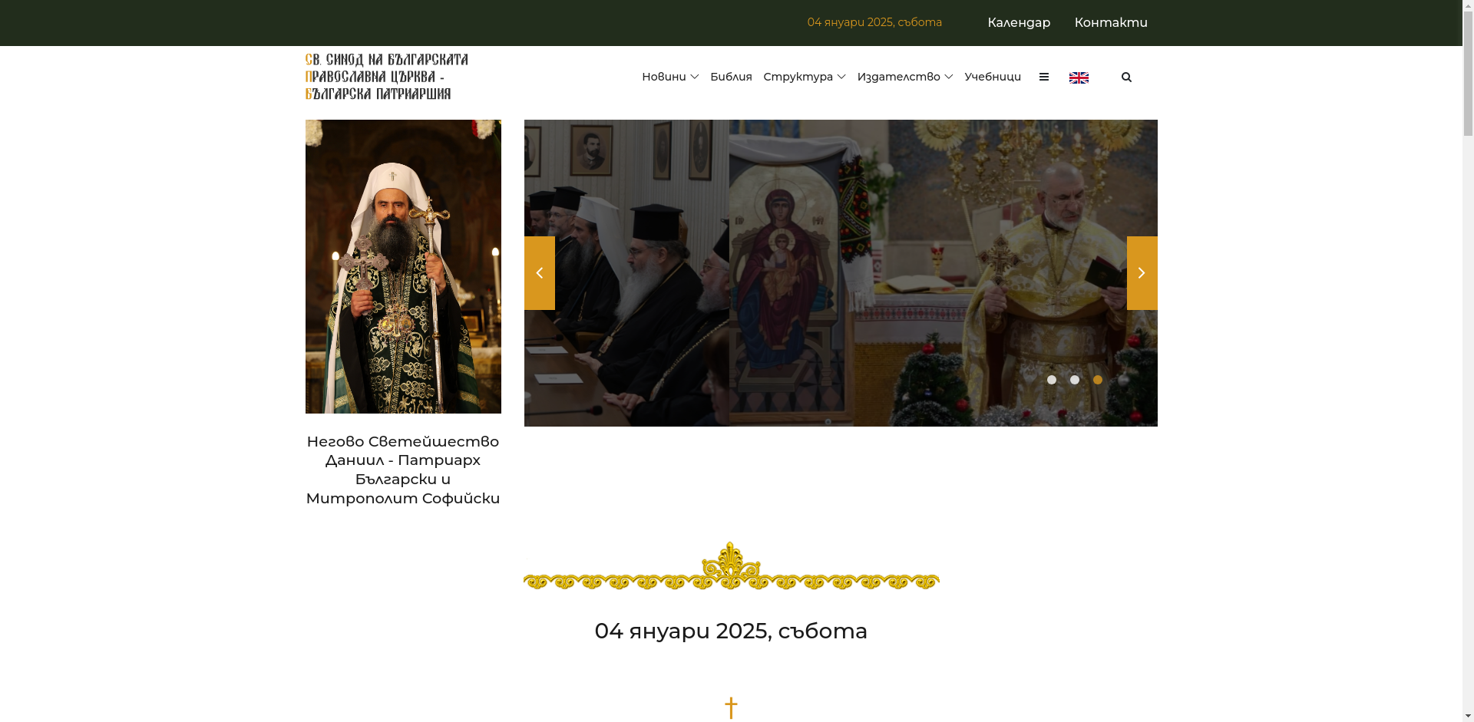Open the Библия menu item
Image resolution: width=1474 pixels, height=722 pixels.
pyautogui.click(x=729, y=77)
